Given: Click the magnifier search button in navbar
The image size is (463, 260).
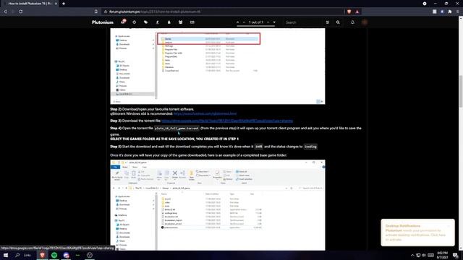Looking at the screenshot, I should point(338,22).
